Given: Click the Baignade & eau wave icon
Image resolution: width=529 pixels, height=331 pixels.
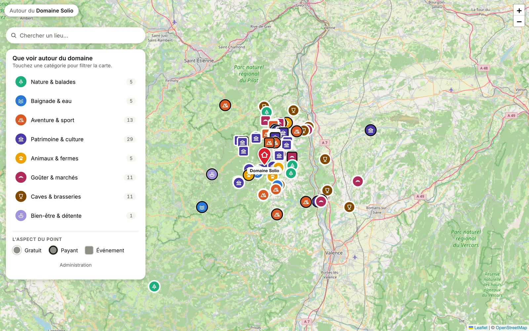Looking at the screenshot, I should pos(21,101).
